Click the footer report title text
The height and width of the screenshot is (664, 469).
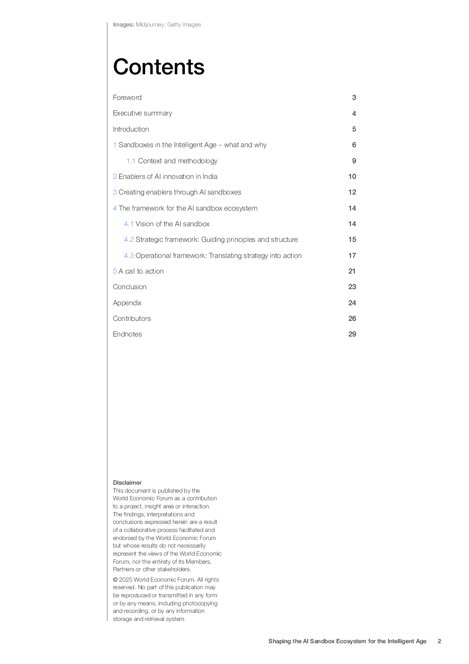point(347,641)
